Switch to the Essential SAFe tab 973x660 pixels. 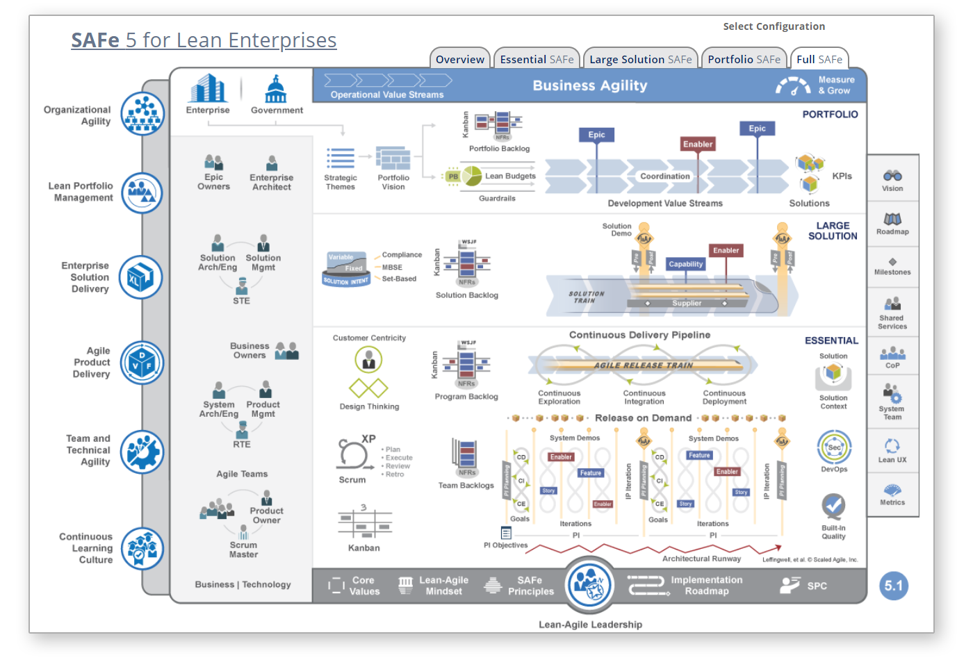click(537, 59)
